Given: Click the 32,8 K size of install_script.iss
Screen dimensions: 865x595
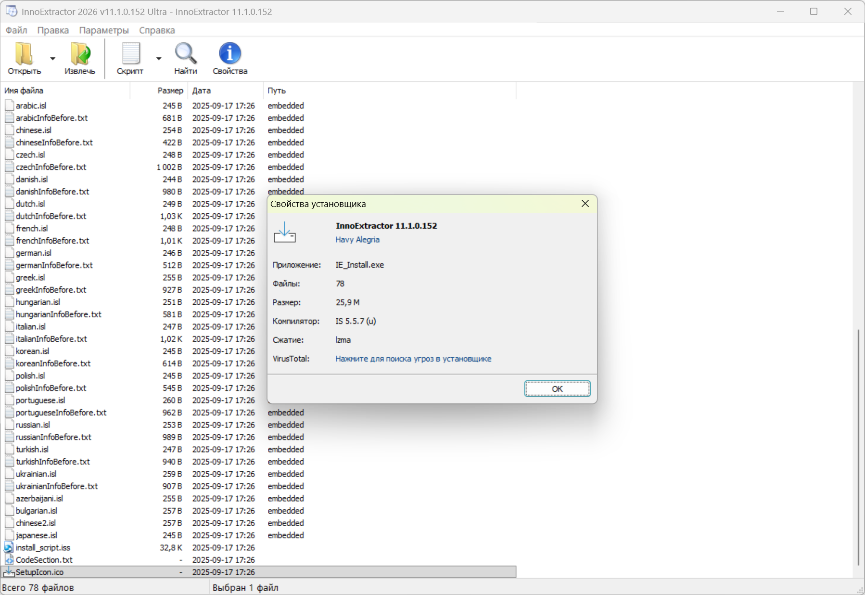Looking at the screenshot, I should click(171, 547).
